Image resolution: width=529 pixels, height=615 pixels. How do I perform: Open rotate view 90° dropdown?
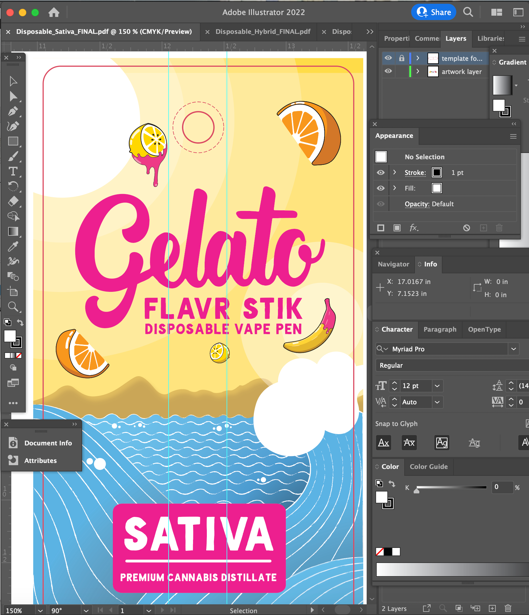[86, 610]
